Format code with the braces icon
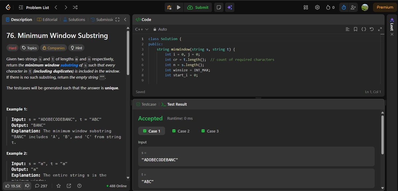The width and height of the screenshot is (398, 191). [x=364, y=29]
